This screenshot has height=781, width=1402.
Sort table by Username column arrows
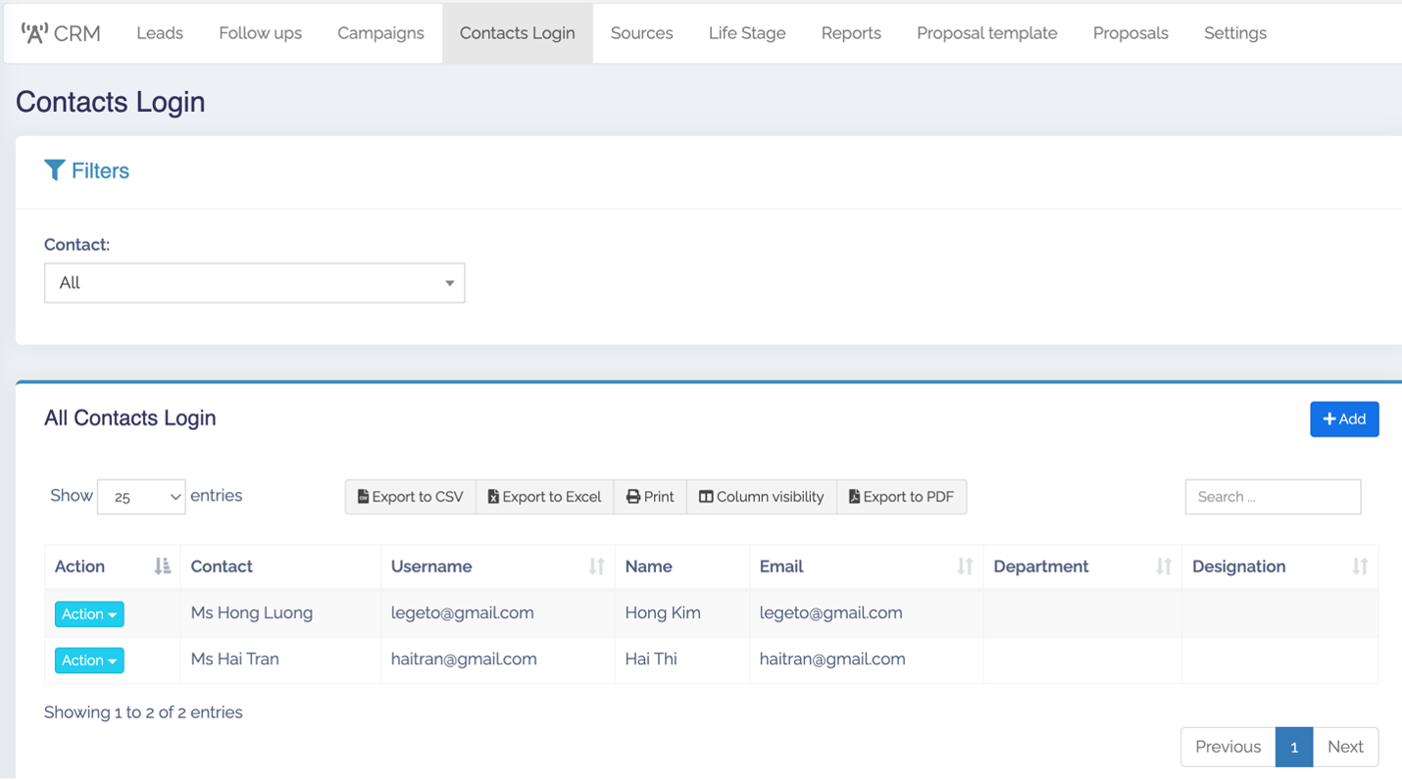tap(596, 566)
